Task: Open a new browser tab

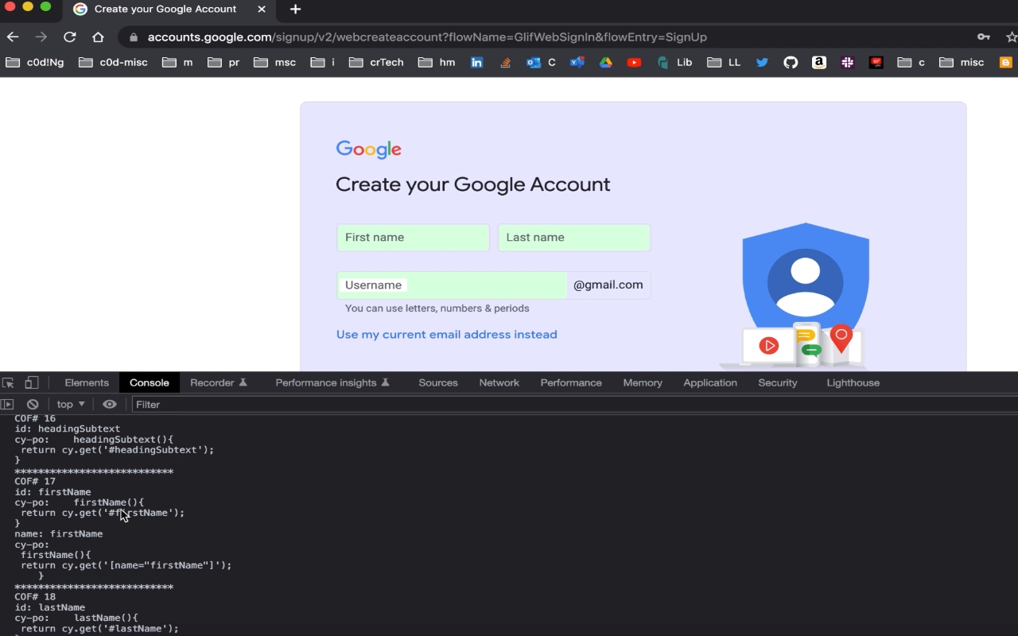Action: coord(295,10)
